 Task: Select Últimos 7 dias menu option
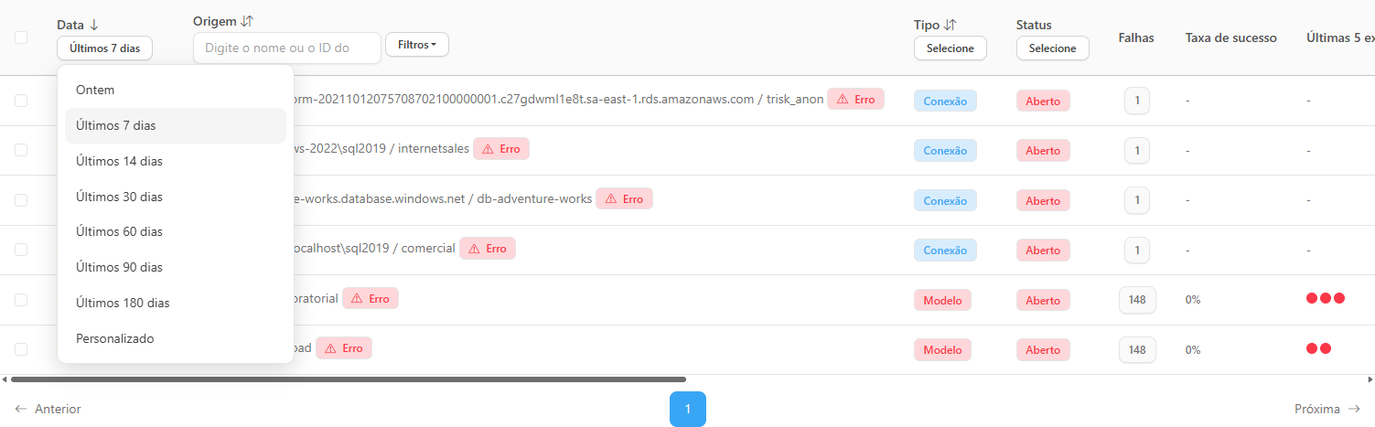[x=176, y=125]
